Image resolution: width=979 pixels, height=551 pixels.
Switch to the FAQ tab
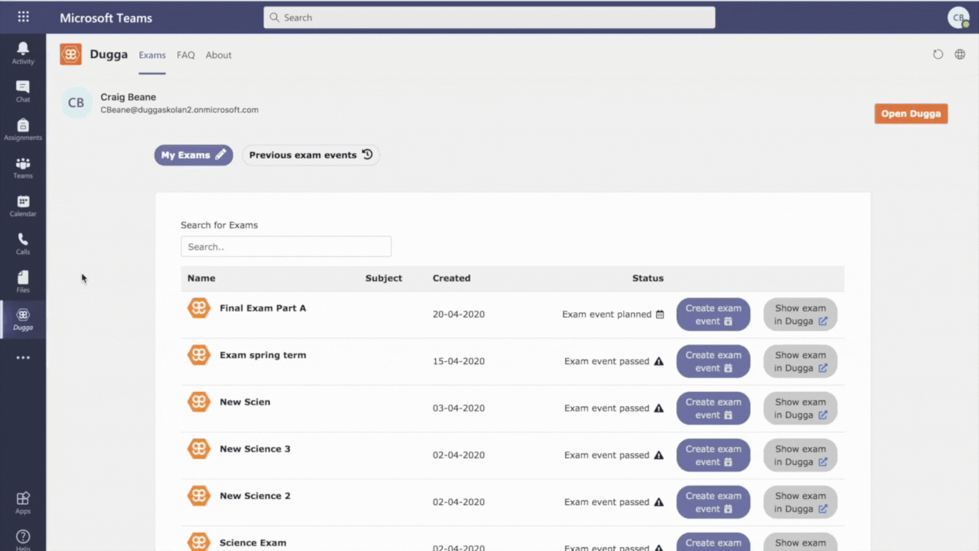tap(186, 55)
